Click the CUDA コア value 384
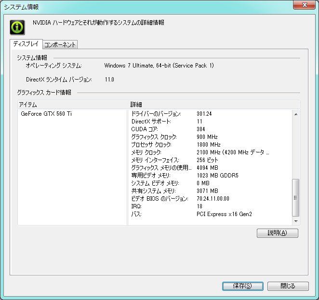The height and width of the screenshot is (300, 319). (x=201, y=129)
